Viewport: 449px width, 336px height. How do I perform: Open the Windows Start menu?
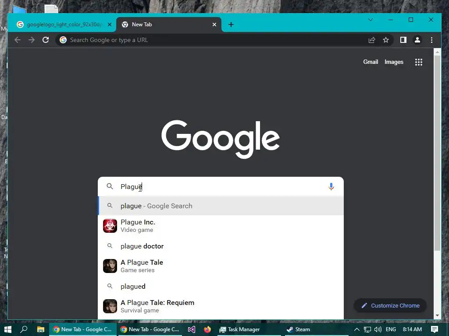tap(8, 329)
